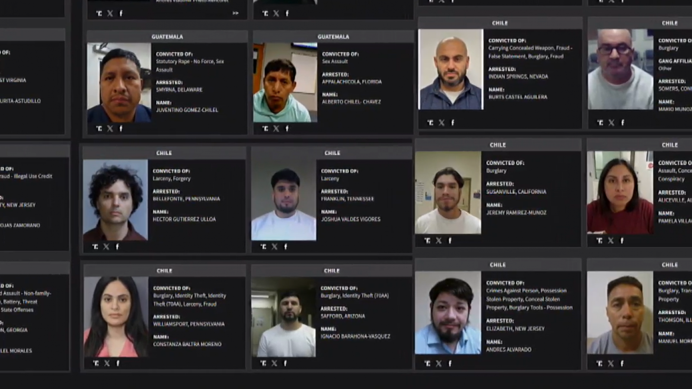Viewport: 692px width, 389px height.
Task: Click the name "JOSHUA VALDES VIGORES"
Action: [x=351, y=219]
